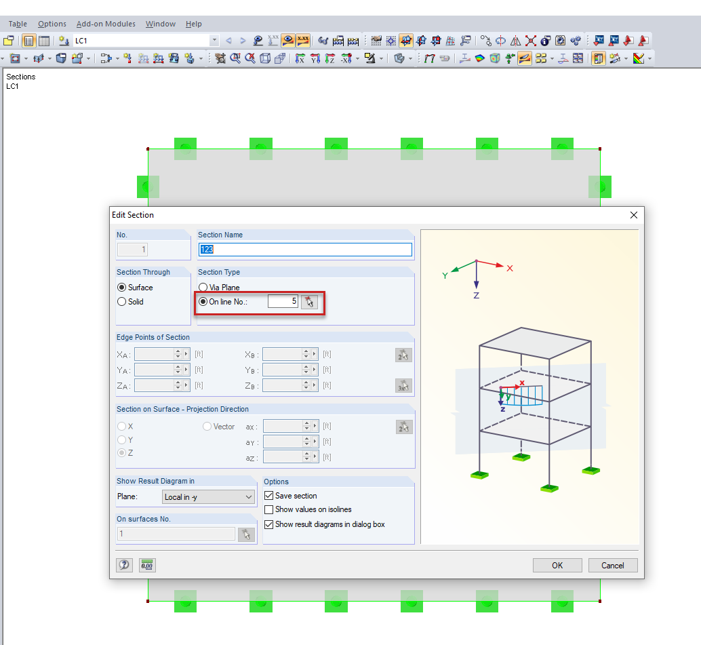Screen dimensions: 701x645
Task: Disable the Save section checkbox
Action: pos(268,496)
